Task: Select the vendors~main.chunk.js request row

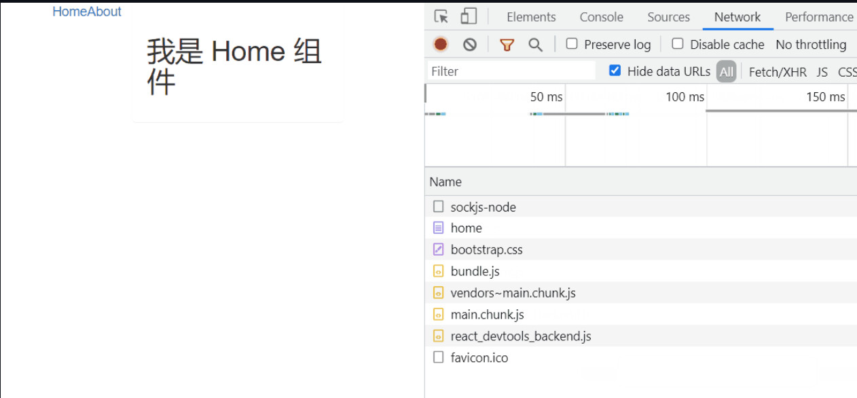Action: pyautogui.click(x=641, y=293)
